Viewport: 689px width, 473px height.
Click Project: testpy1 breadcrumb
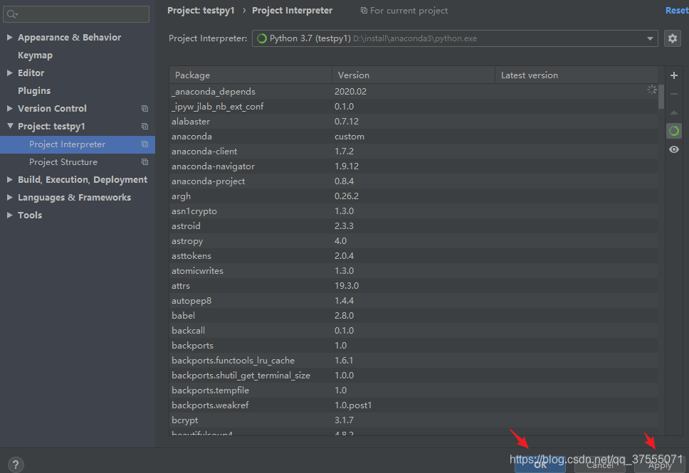(201, 11)
